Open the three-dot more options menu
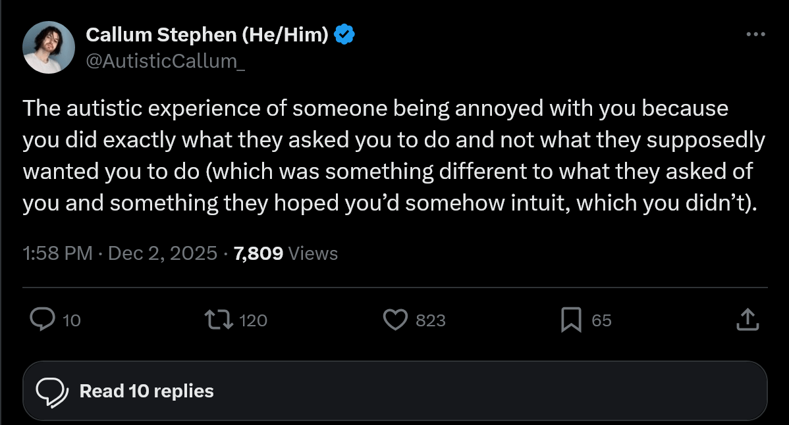Viewport: 789px width, 425px height. (755, 34)
